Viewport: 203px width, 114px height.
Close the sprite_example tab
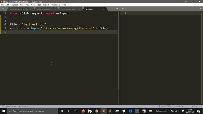(31, 9)
